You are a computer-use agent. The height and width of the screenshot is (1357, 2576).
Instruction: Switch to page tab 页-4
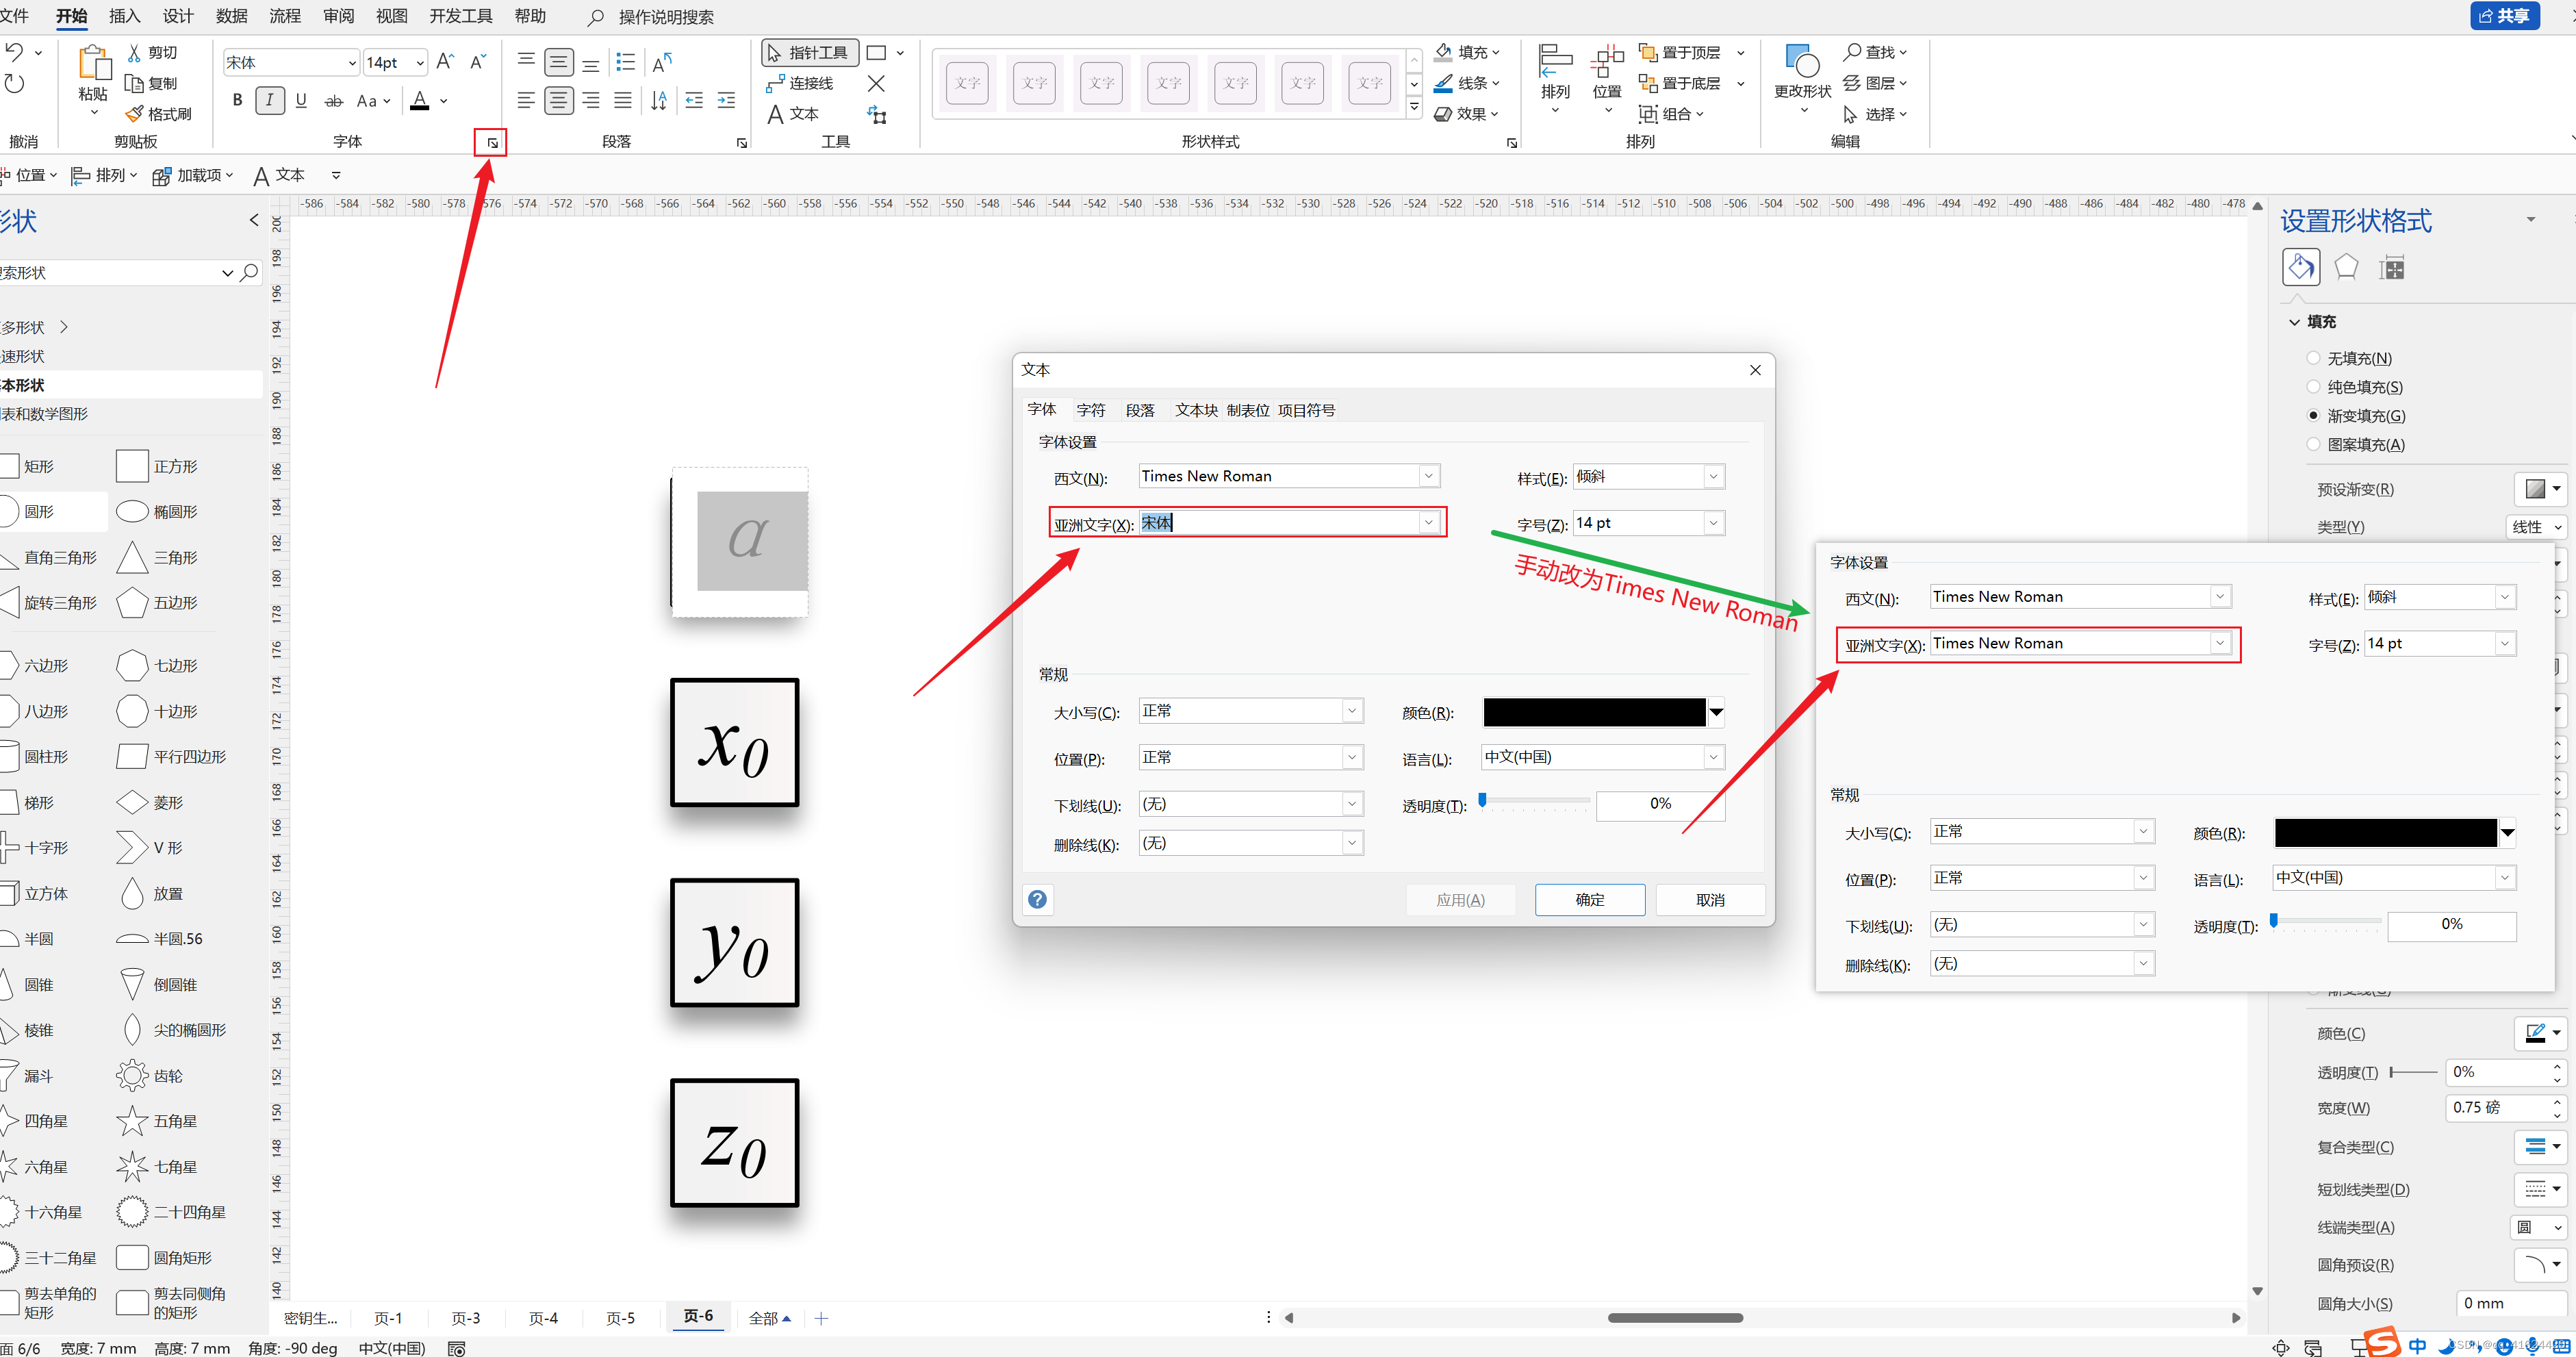tap(543, 1318)
